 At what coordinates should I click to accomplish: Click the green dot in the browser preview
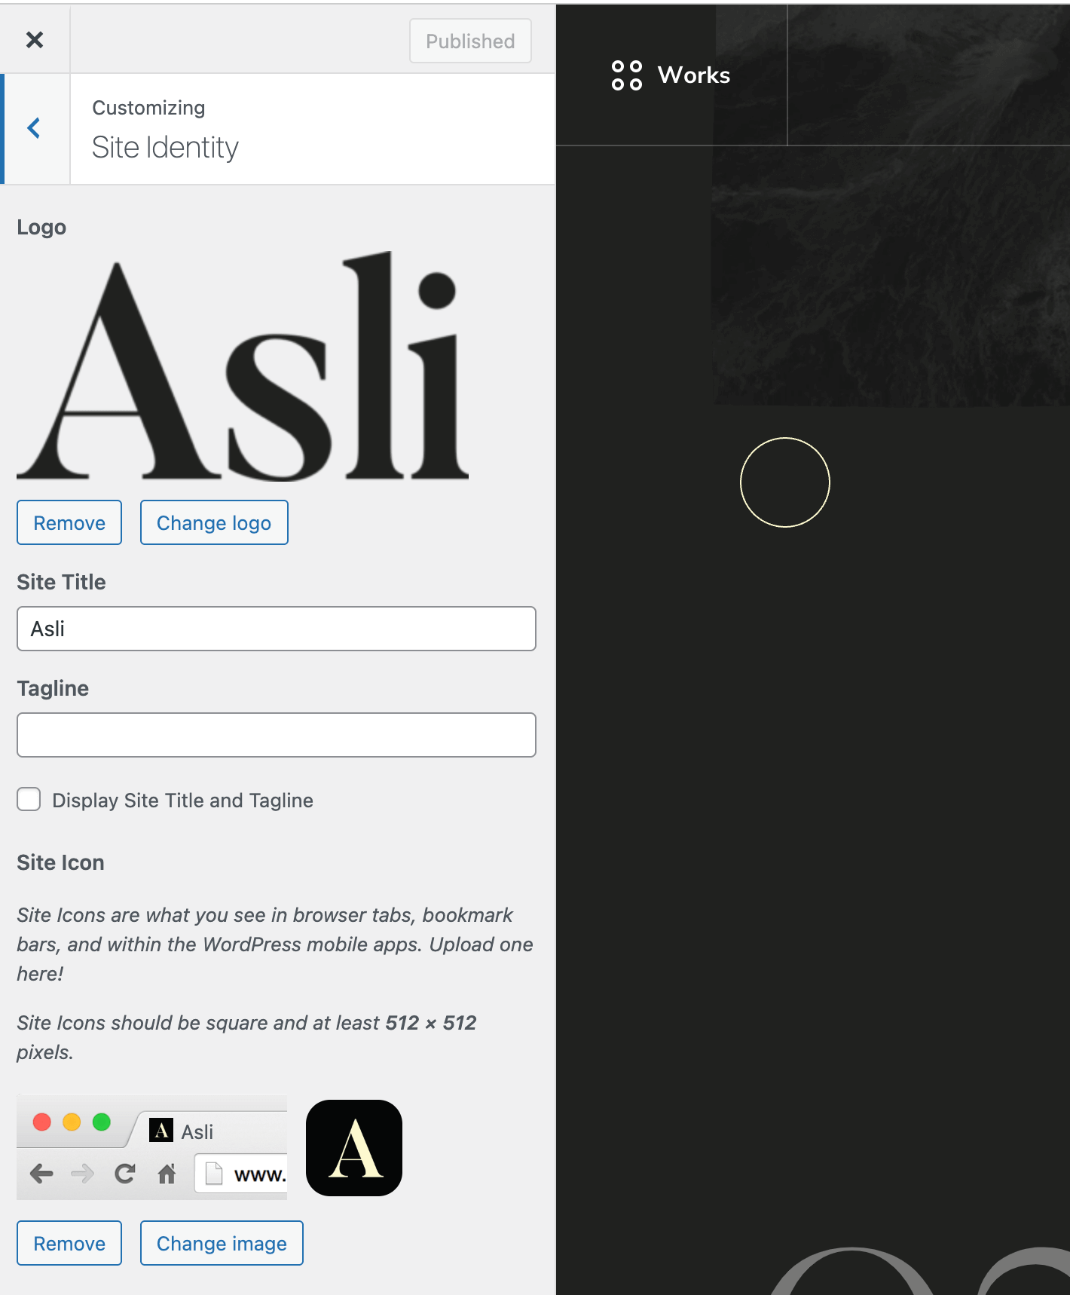point(101,1122)
